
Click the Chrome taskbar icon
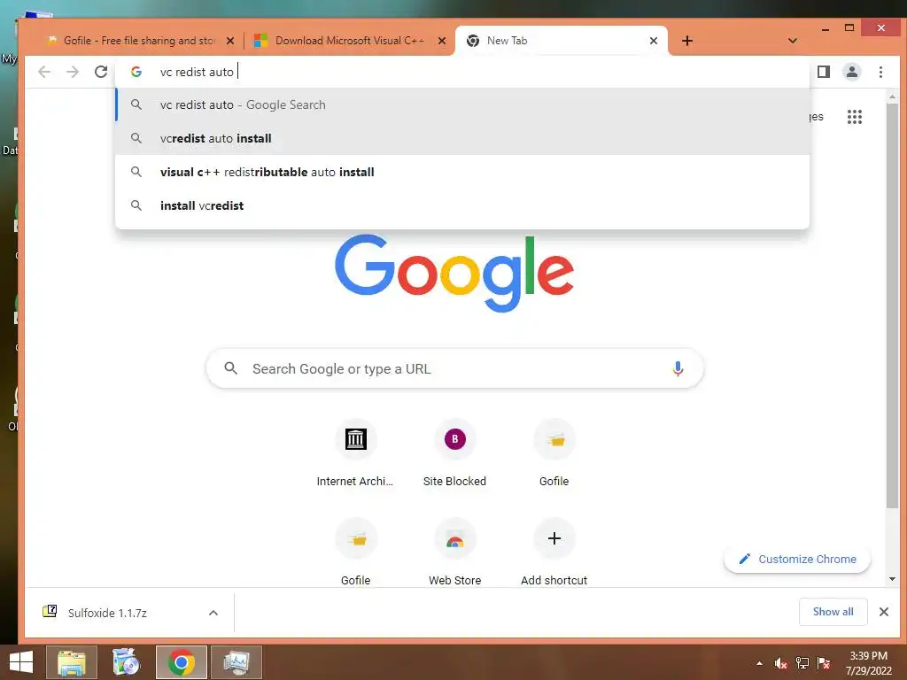click(181, 662)
